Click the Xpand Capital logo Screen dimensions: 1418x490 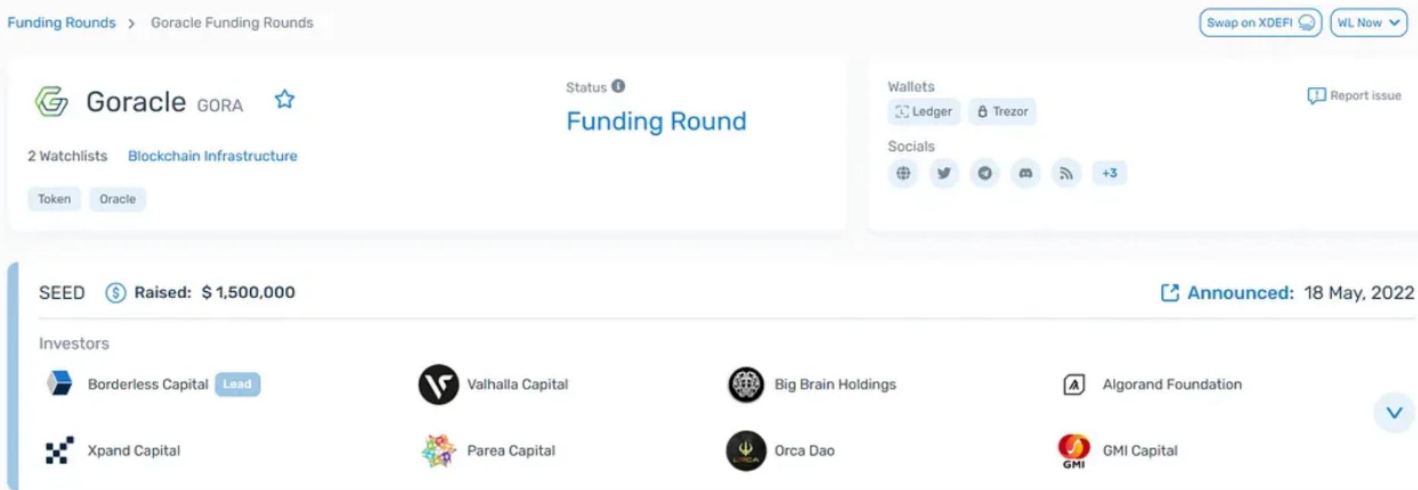click(x=59, y=450)
